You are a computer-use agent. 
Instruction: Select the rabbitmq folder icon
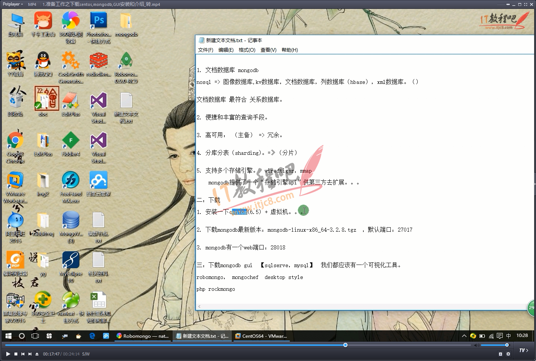pos(43,224)
